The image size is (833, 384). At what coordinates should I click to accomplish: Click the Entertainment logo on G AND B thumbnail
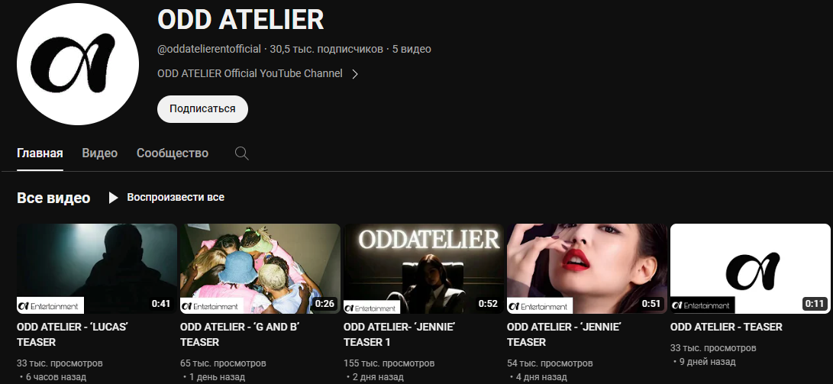click(x=211, y=306)
